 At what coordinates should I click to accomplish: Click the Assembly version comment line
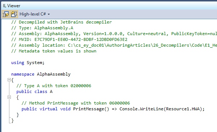(114, 34)
